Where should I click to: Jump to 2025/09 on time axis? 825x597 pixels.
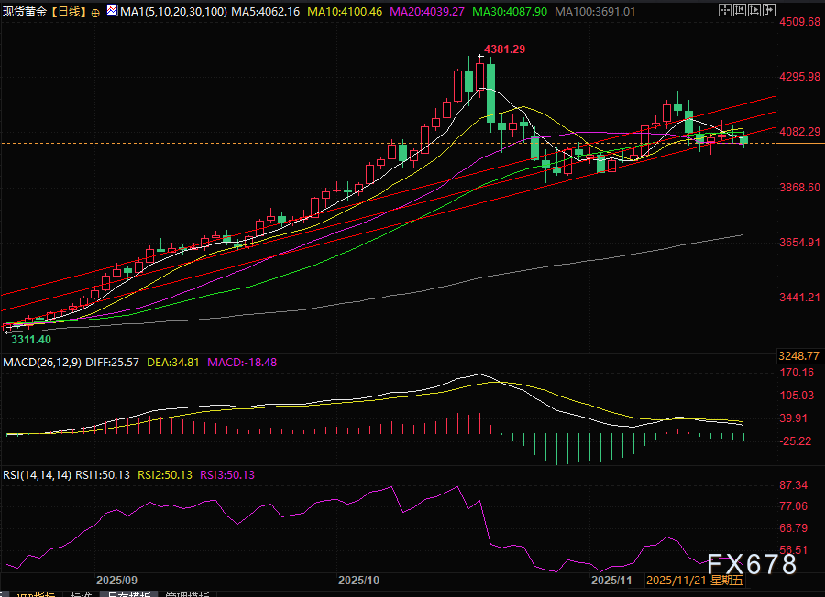pos(116,581)
